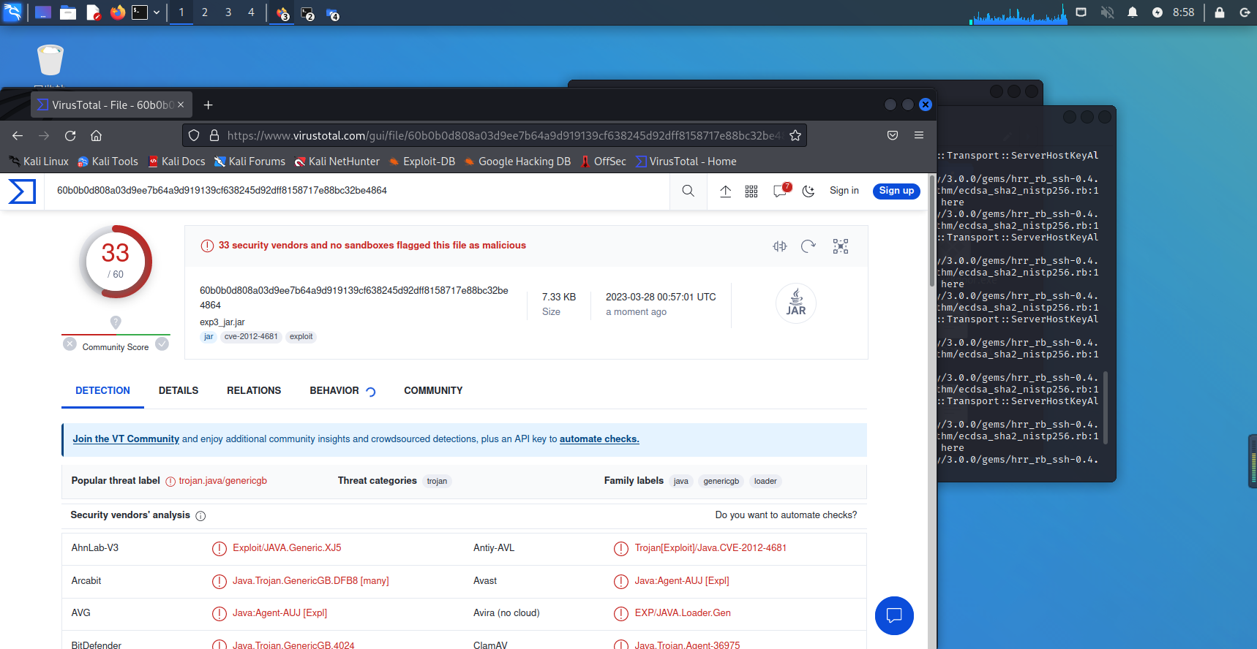Go forward in Firefox
1257x649 pixels.
point(44,136)
